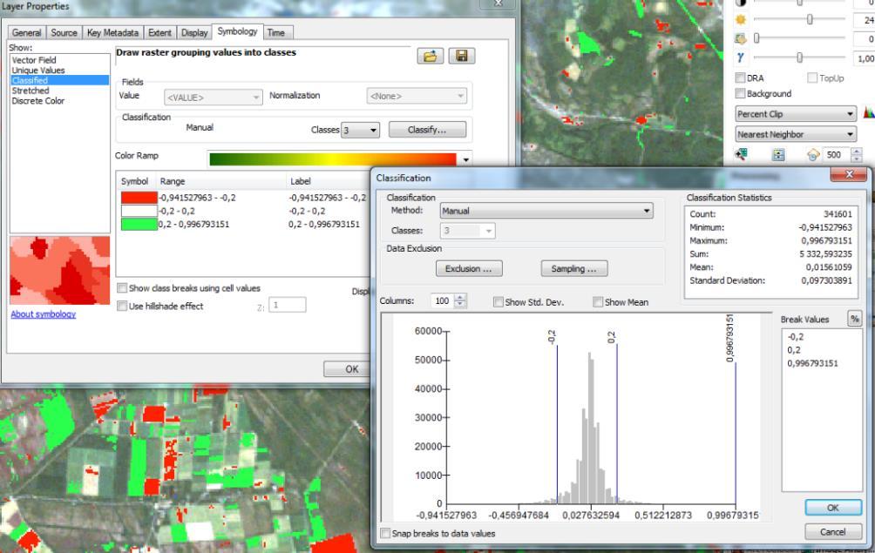Click the flicker rate 500 spinner

[x=857, y=155]
